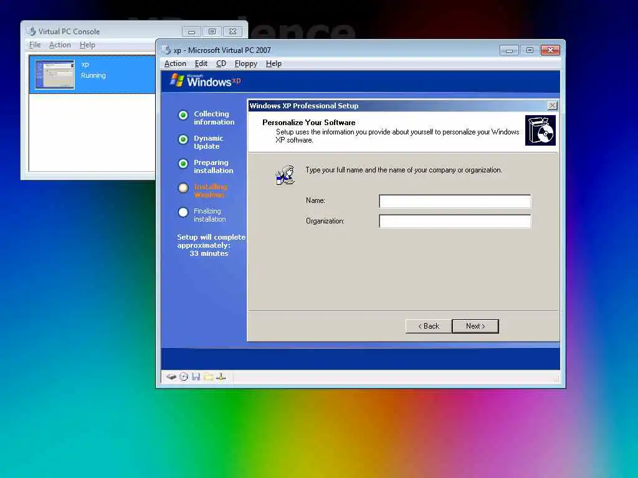Viewport: 638px width, 478px height.
Task: Click the Preparing installation step indicator
Action: (183, 164)
